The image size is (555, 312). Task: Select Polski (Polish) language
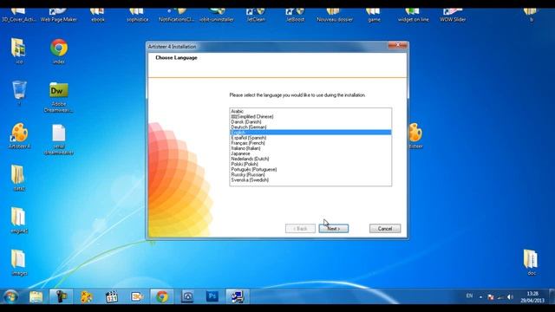point(310,164)
